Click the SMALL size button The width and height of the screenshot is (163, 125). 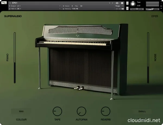142,111
